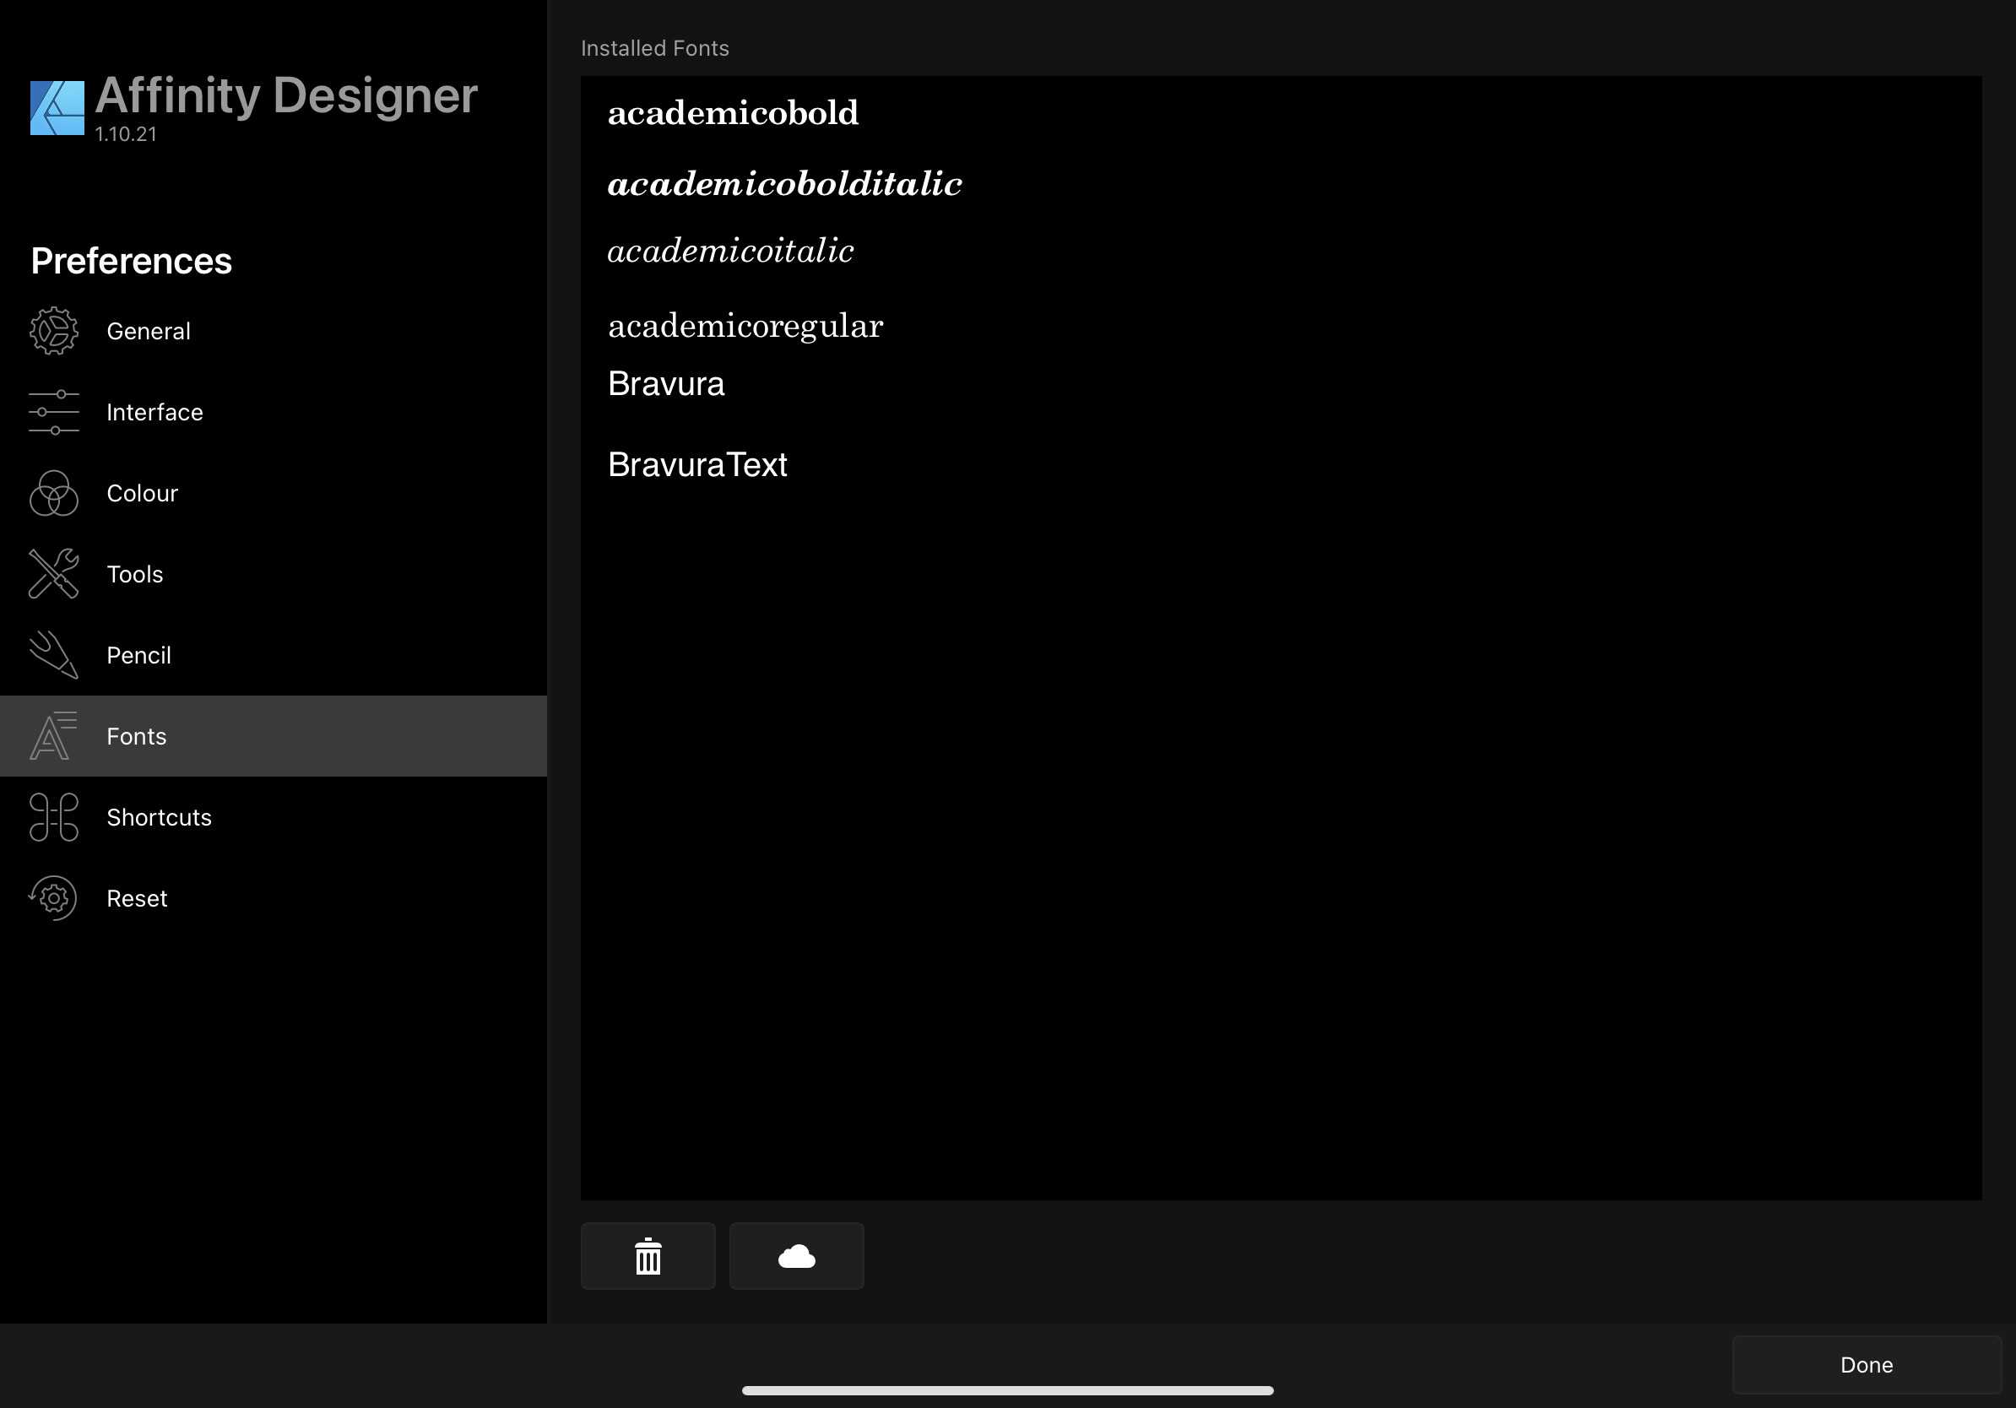Select the BravuraText font entry
Image resolution: width=2016 pixels, height=1408 pixels.
[x=697, y=464]
